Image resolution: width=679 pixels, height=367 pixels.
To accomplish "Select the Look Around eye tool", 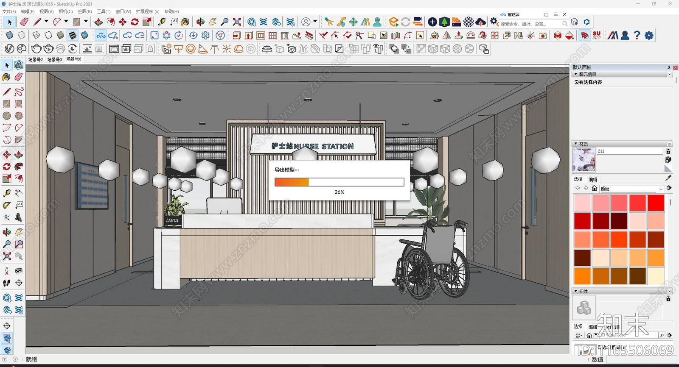I will [x=19, y=271].
